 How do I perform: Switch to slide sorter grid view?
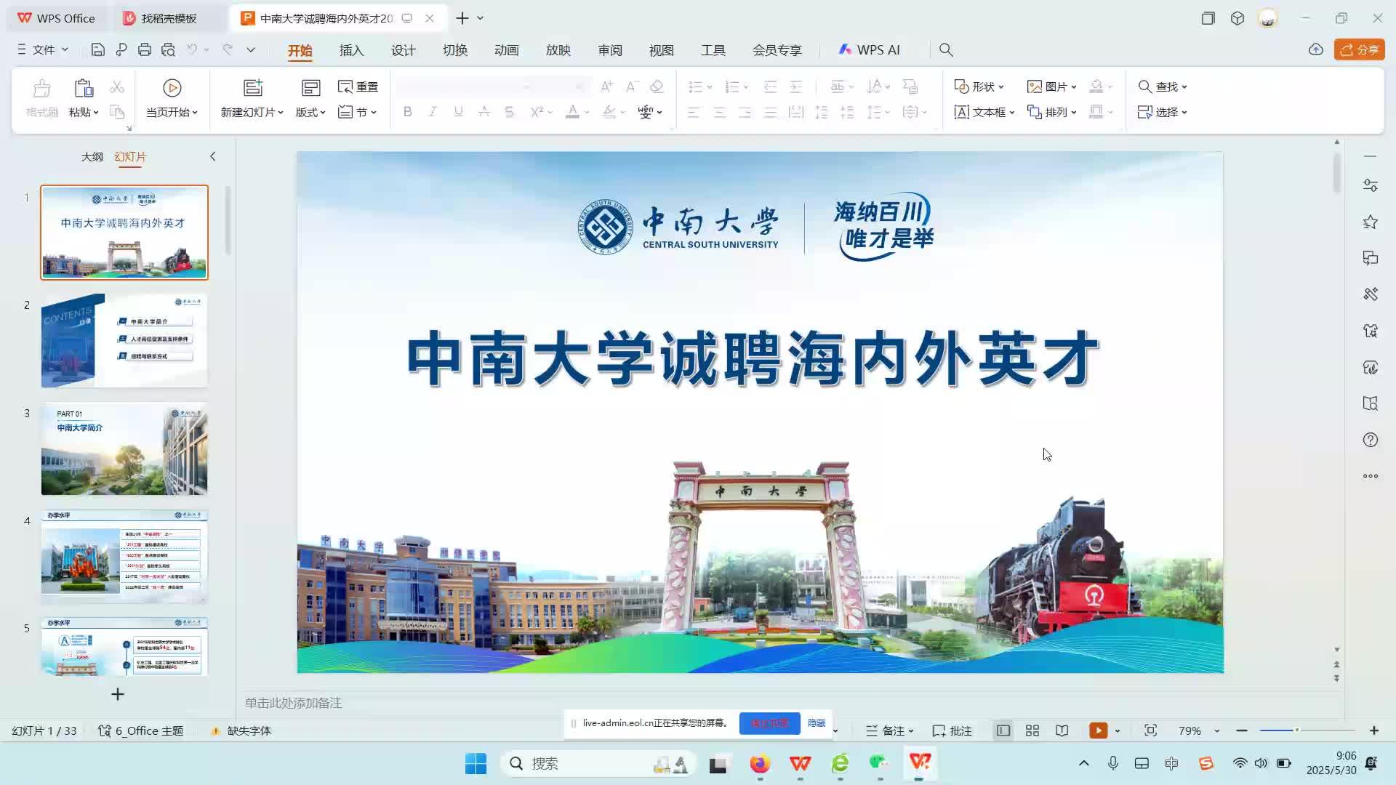[x=1032, y=730]
